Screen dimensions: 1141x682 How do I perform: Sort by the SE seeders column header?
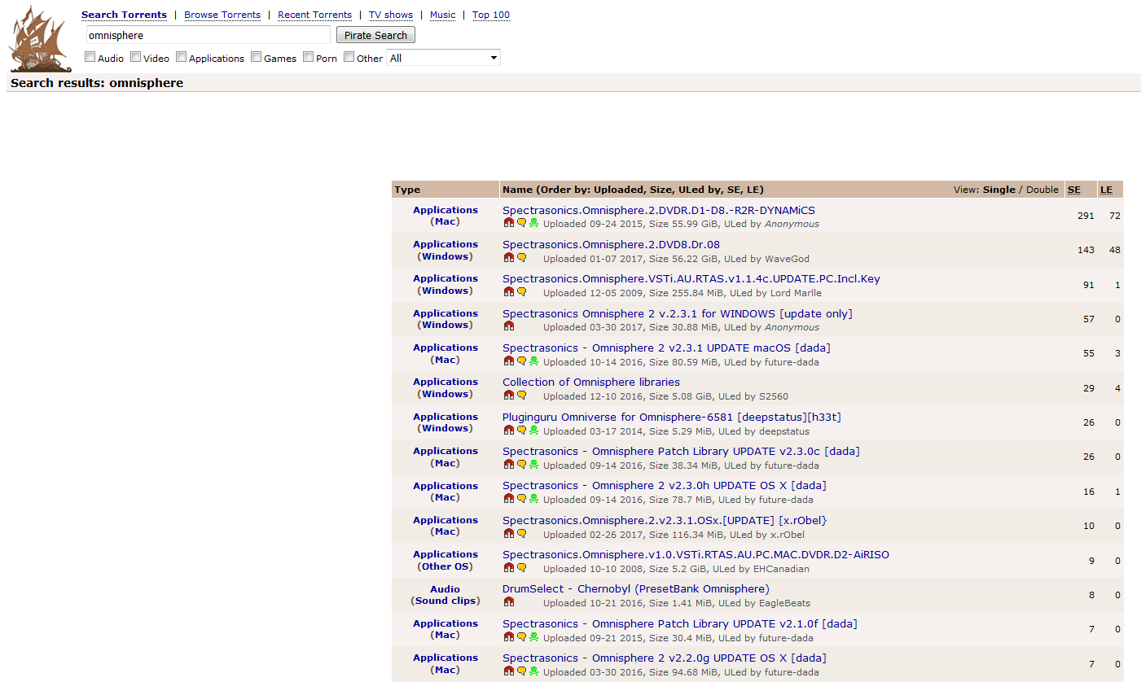pyautogui.click(x=1074, y=190)
